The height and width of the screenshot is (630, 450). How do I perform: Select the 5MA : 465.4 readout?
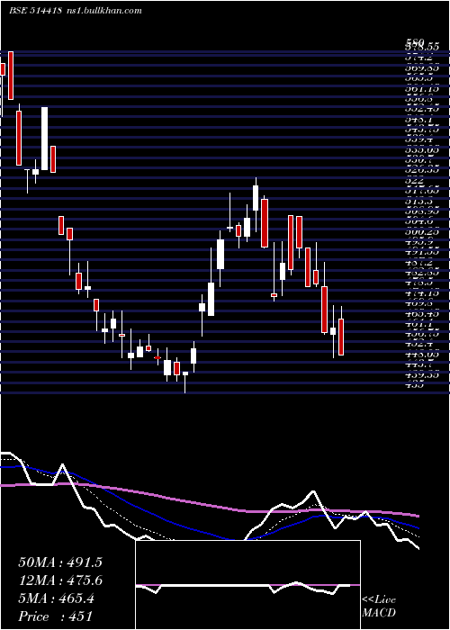point(56,598)
